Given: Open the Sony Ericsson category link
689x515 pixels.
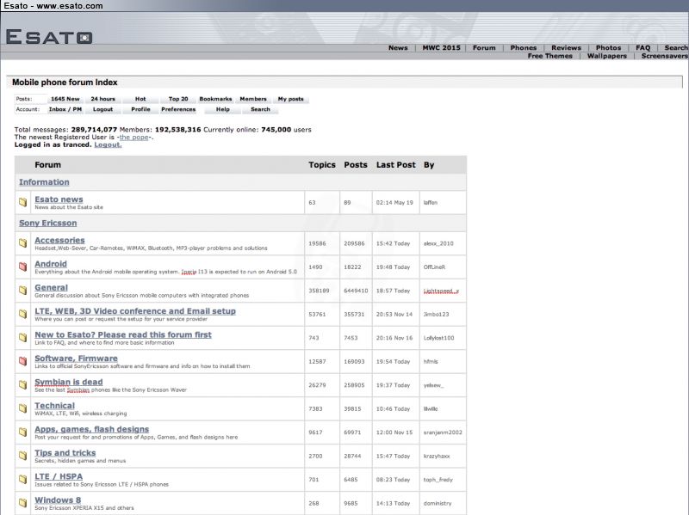Looking at the screenshot, I should tap(47, 223).
